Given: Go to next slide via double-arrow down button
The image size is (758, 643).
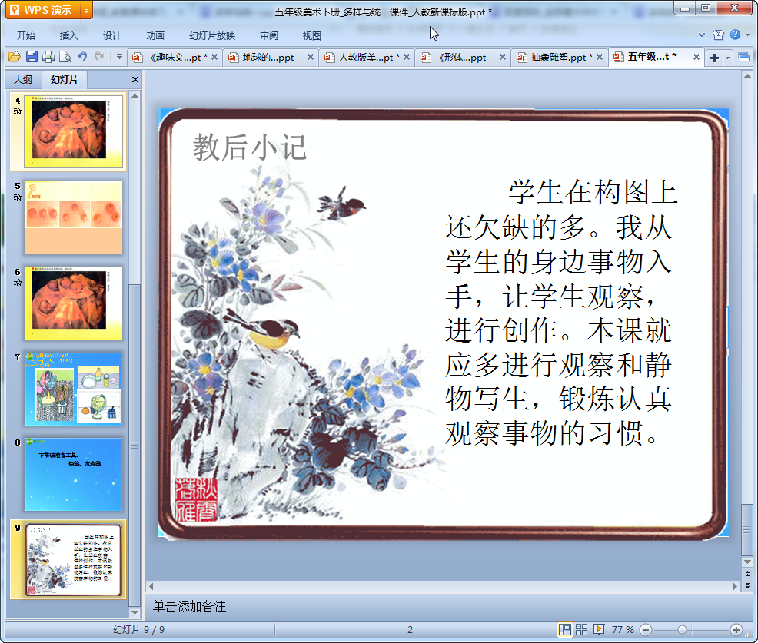Looking at the screenshot, I should pyautogui.click(x=747, y=585).
